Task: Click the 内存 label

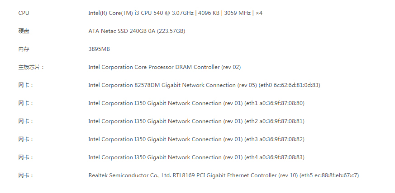Action: [24, 49]
